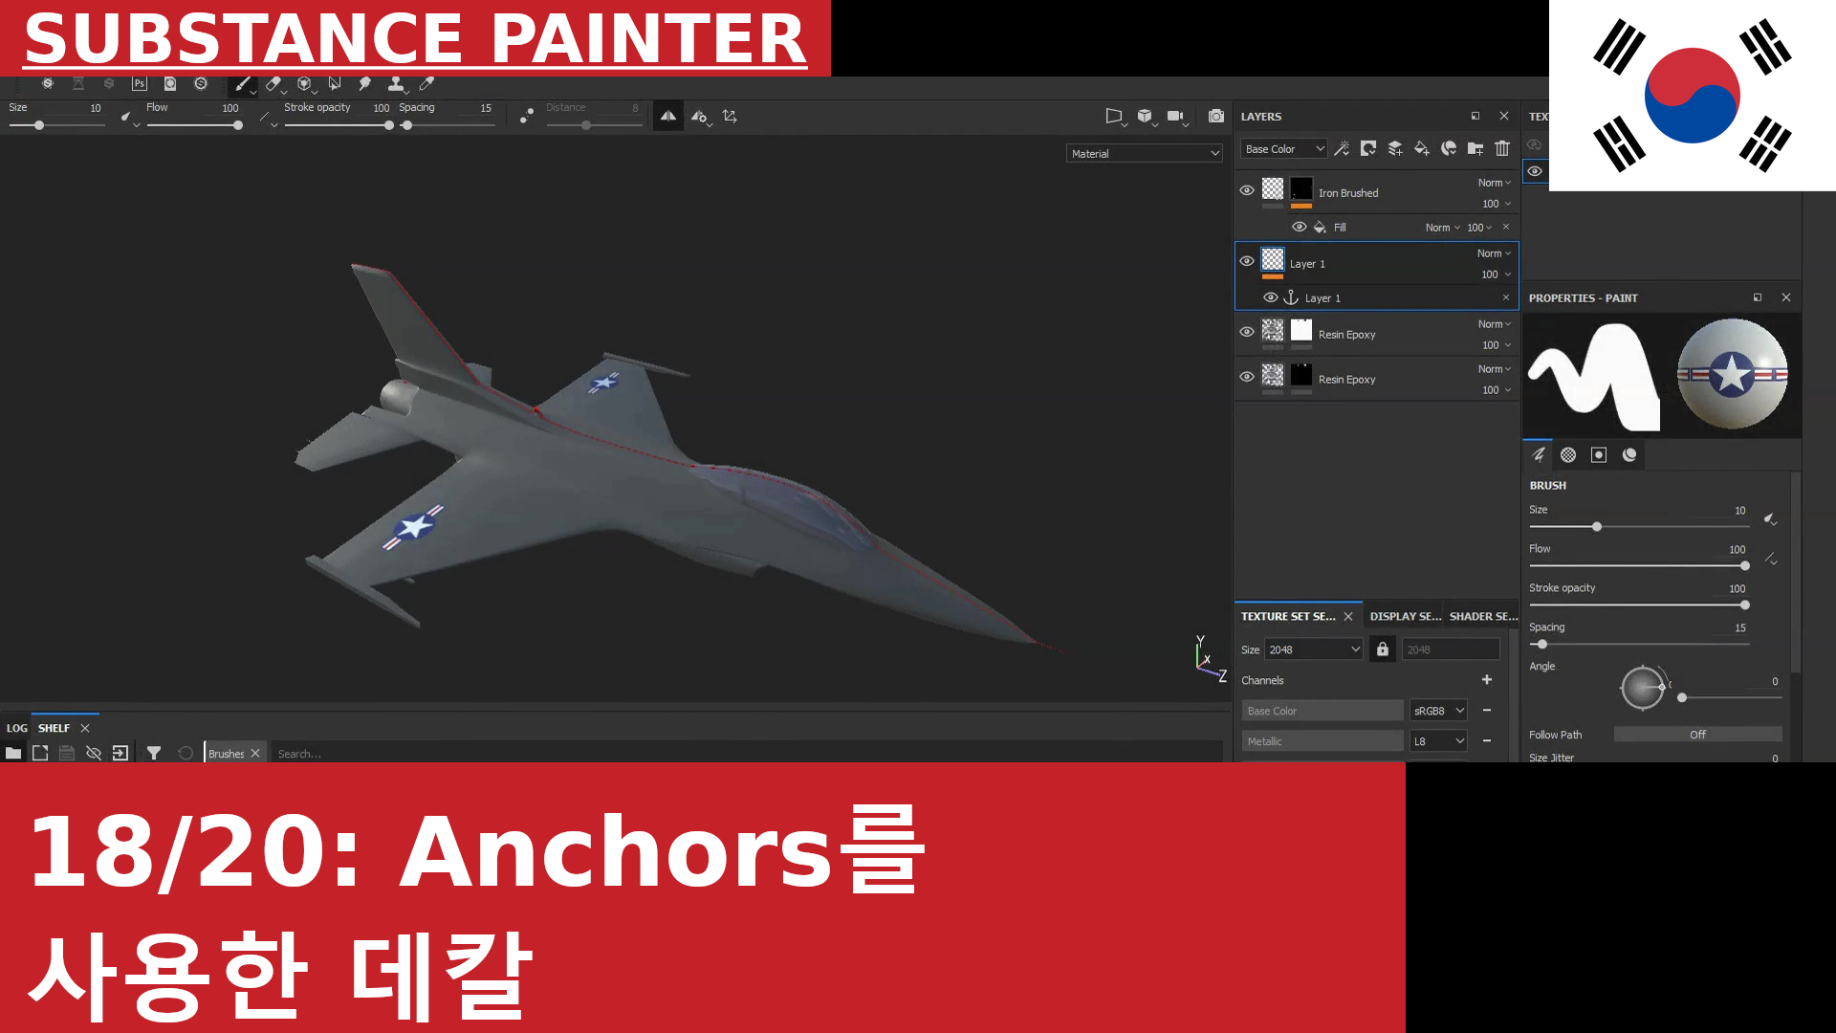Toggle the lazy mouse icon
The image size is (1836, 1033).
pos(526,117)
